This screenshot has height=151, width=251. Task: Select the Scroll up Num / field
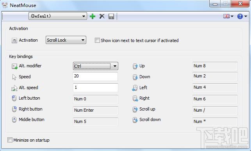click(215, 111)
